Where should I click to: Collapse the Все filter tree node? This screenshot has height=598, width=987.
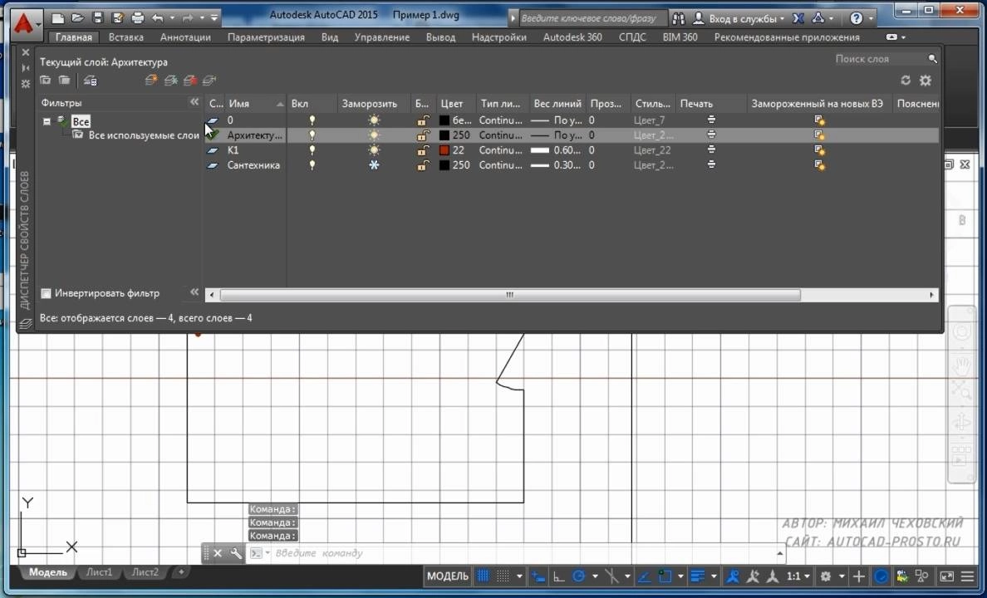[x=47, y=121]
